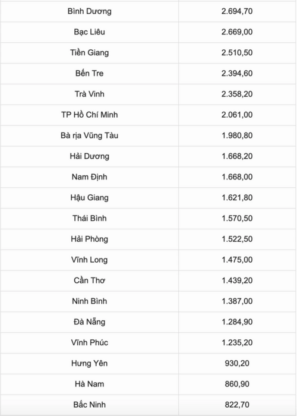Click the value 1.522,50 for Hải Phòng
Image resolution: width=297 pixels, height=416 pixels.
click(237, 239)
